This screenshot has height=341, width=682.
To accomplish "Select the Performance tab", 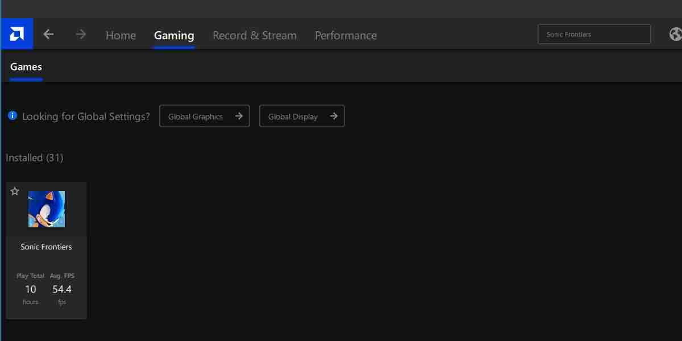I will click(346, 35).
